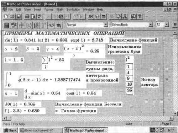Click the Open file toolbar icon
The width and height of the screenshot is (178, 133).
pyautogui.click(x=12, y=17)
